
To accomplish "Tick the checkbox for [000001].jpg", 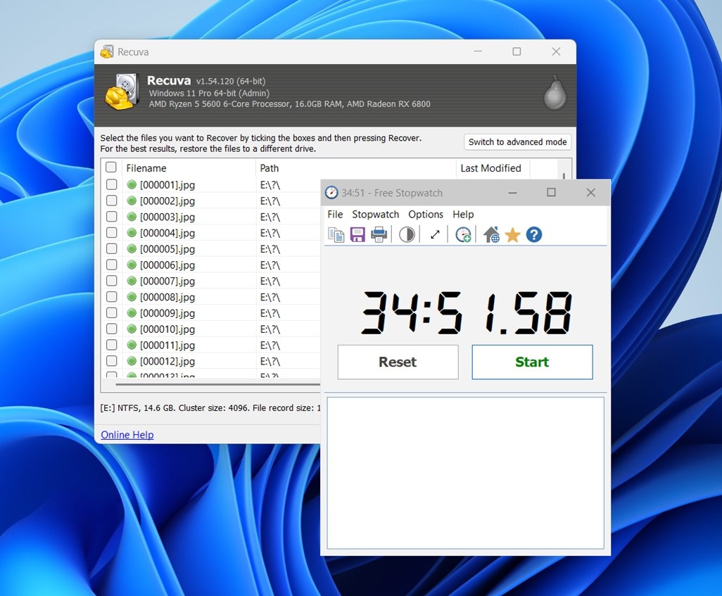I will (110, 184).
